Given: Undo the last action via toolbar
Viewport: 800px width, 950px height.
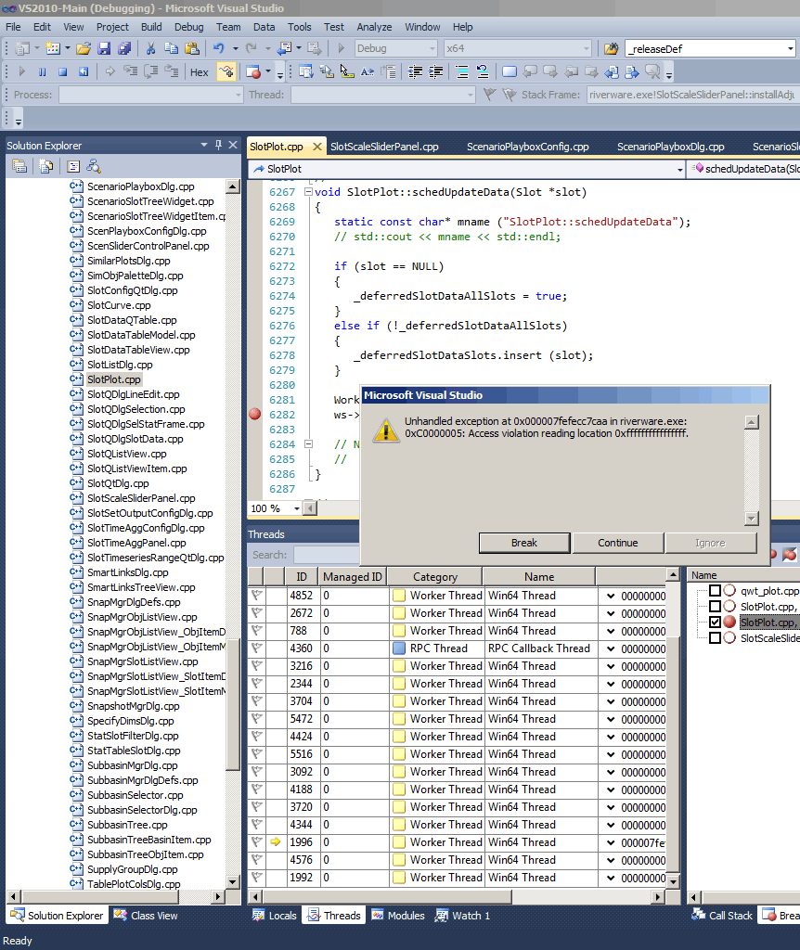Looking at the screenshot, I should [219, 48].
